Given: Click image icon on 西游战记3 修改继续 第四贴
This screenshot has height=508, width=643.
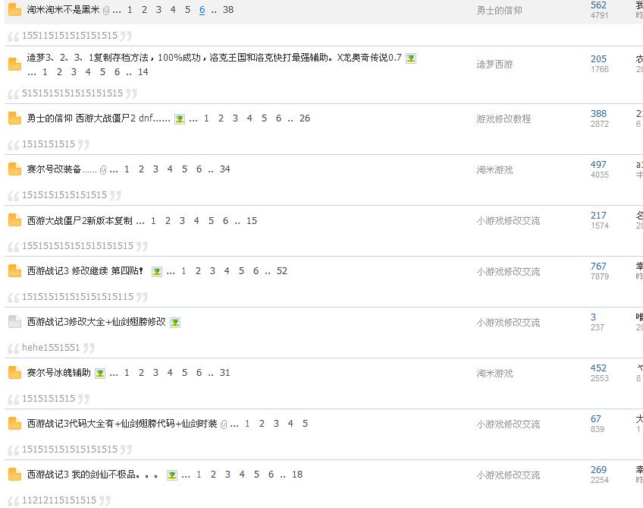Looking at the screenshot, I should [157, 271].
